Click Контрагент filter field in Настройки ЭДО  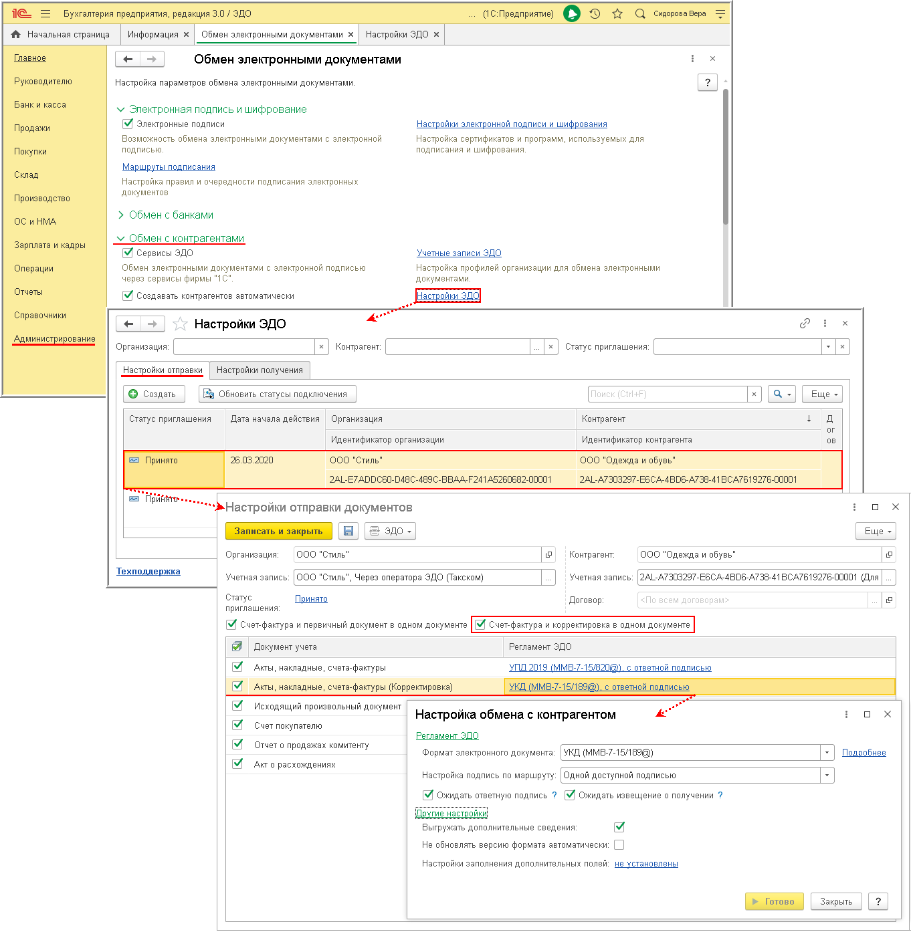click(x=458, y=347)
